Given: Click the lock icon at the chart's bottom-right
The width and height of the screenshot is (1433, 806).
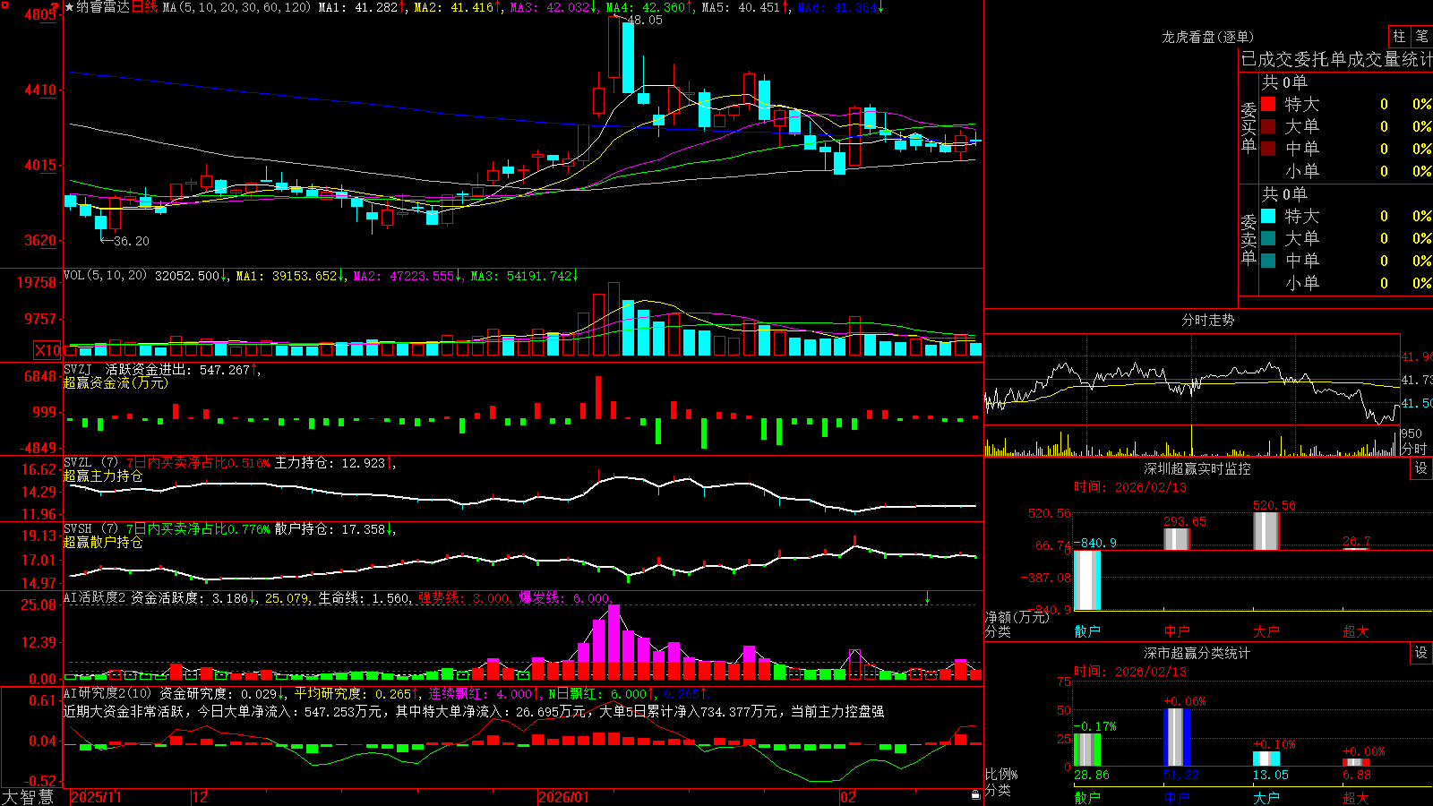Looking at the screenshot, I should (x=975, y=795).
